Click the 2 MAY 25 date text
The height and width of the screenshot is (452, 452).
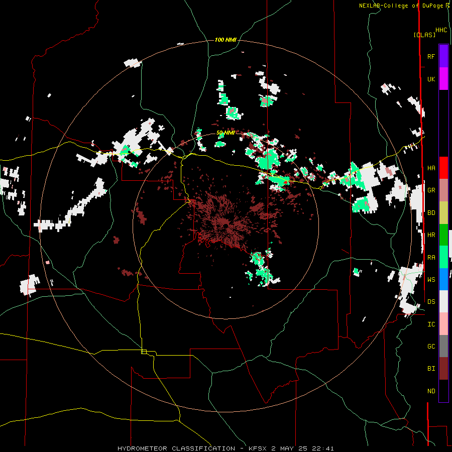point(290,448)
